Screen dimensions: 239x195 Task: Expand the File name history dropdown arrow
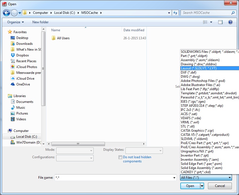tap(174, 178)
